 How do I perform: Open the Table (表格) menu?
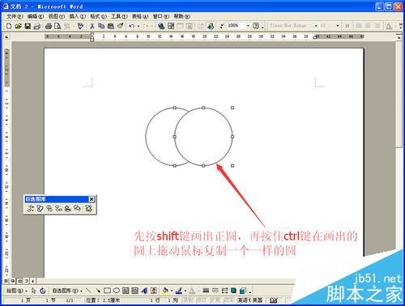point(140,16)
